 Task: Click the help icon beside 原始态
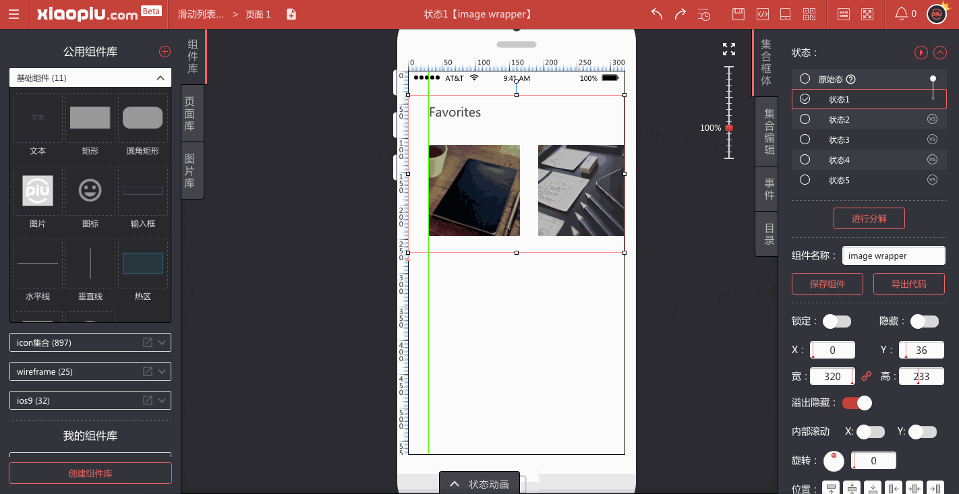pyautogui.click(x=851, y=79)
